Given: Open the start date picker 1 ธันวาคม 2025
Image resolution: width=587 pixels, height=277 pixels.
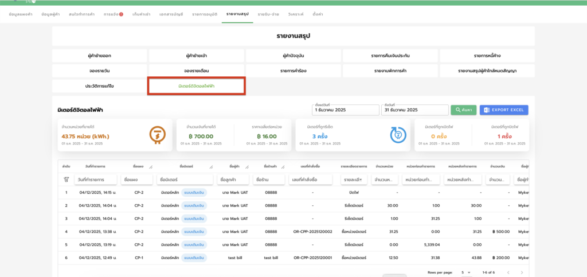Looking at the screenshot, I should [346, 110].
